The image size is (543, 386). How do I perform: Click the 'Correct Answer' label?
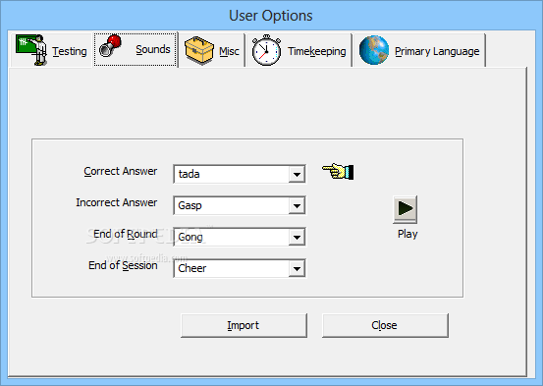[120, 171]
